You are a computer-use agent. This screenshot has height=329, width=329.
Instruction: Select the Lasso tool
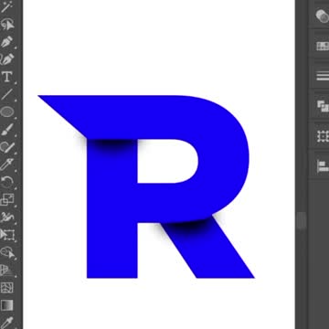click(x=6, y=24)
